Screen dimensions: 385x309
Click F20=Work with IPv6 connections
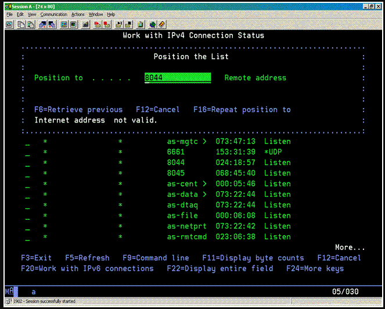87,268
